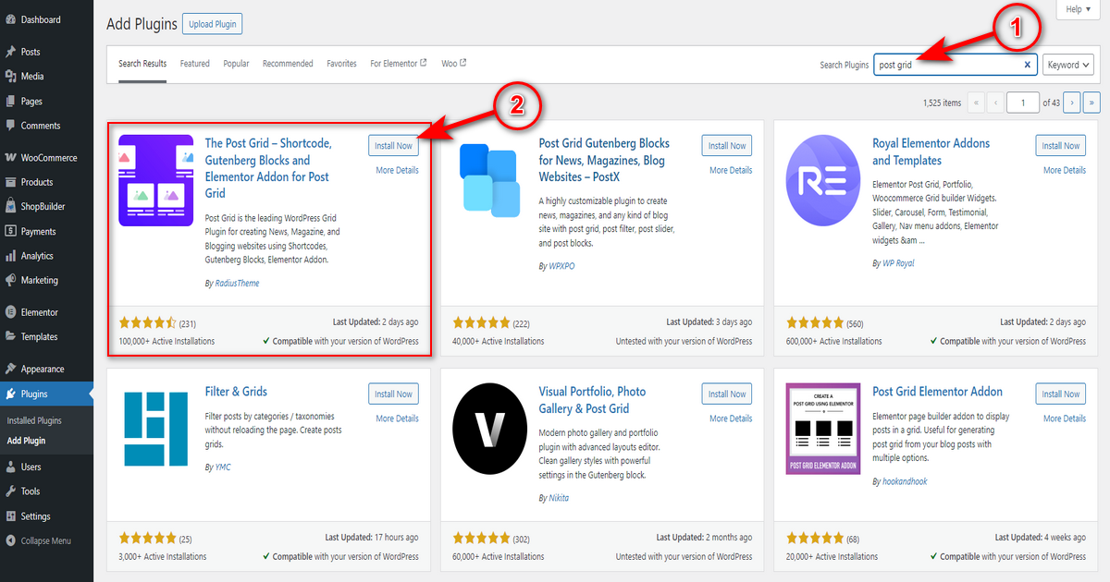Install Post Grid Elementor Addon

(1060, 394)
